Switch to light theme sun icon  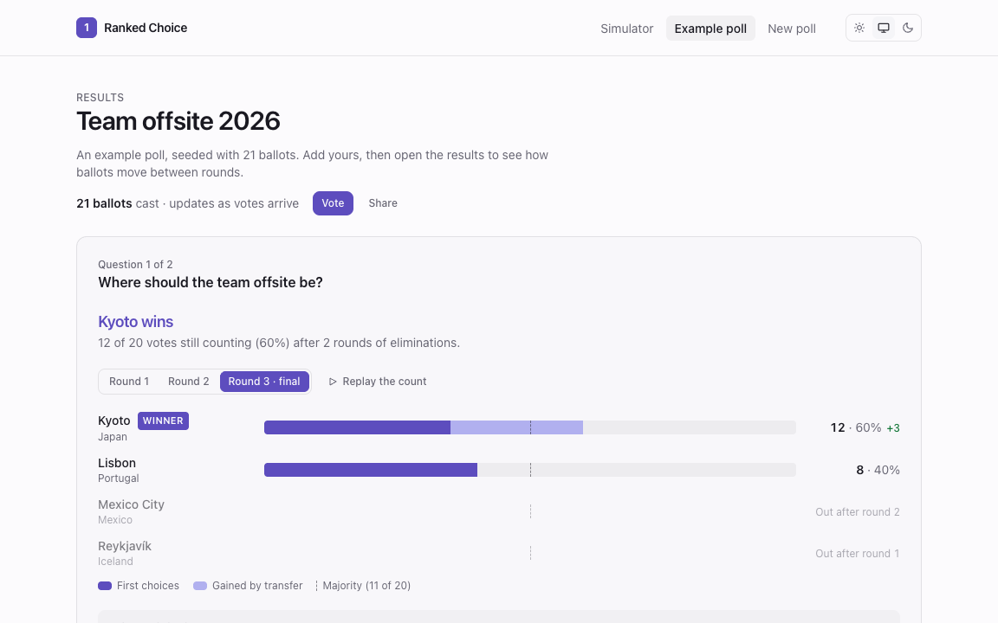point(859,28)
